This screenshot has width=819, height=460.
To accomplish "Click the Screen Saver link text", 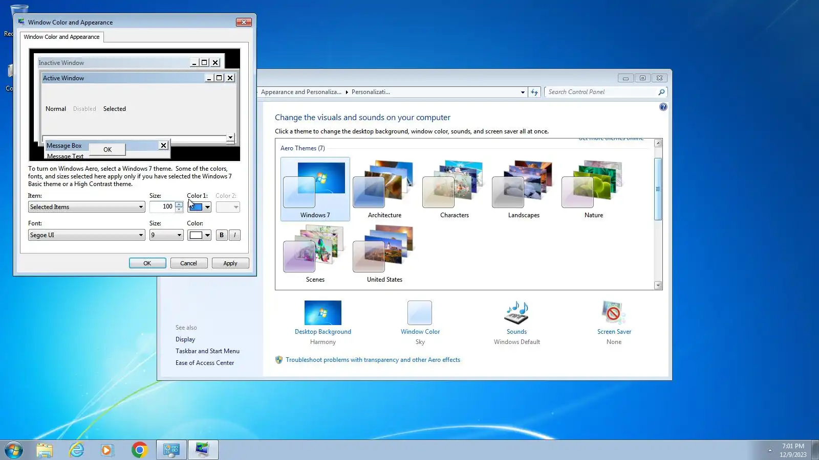I will pos(614,332).
